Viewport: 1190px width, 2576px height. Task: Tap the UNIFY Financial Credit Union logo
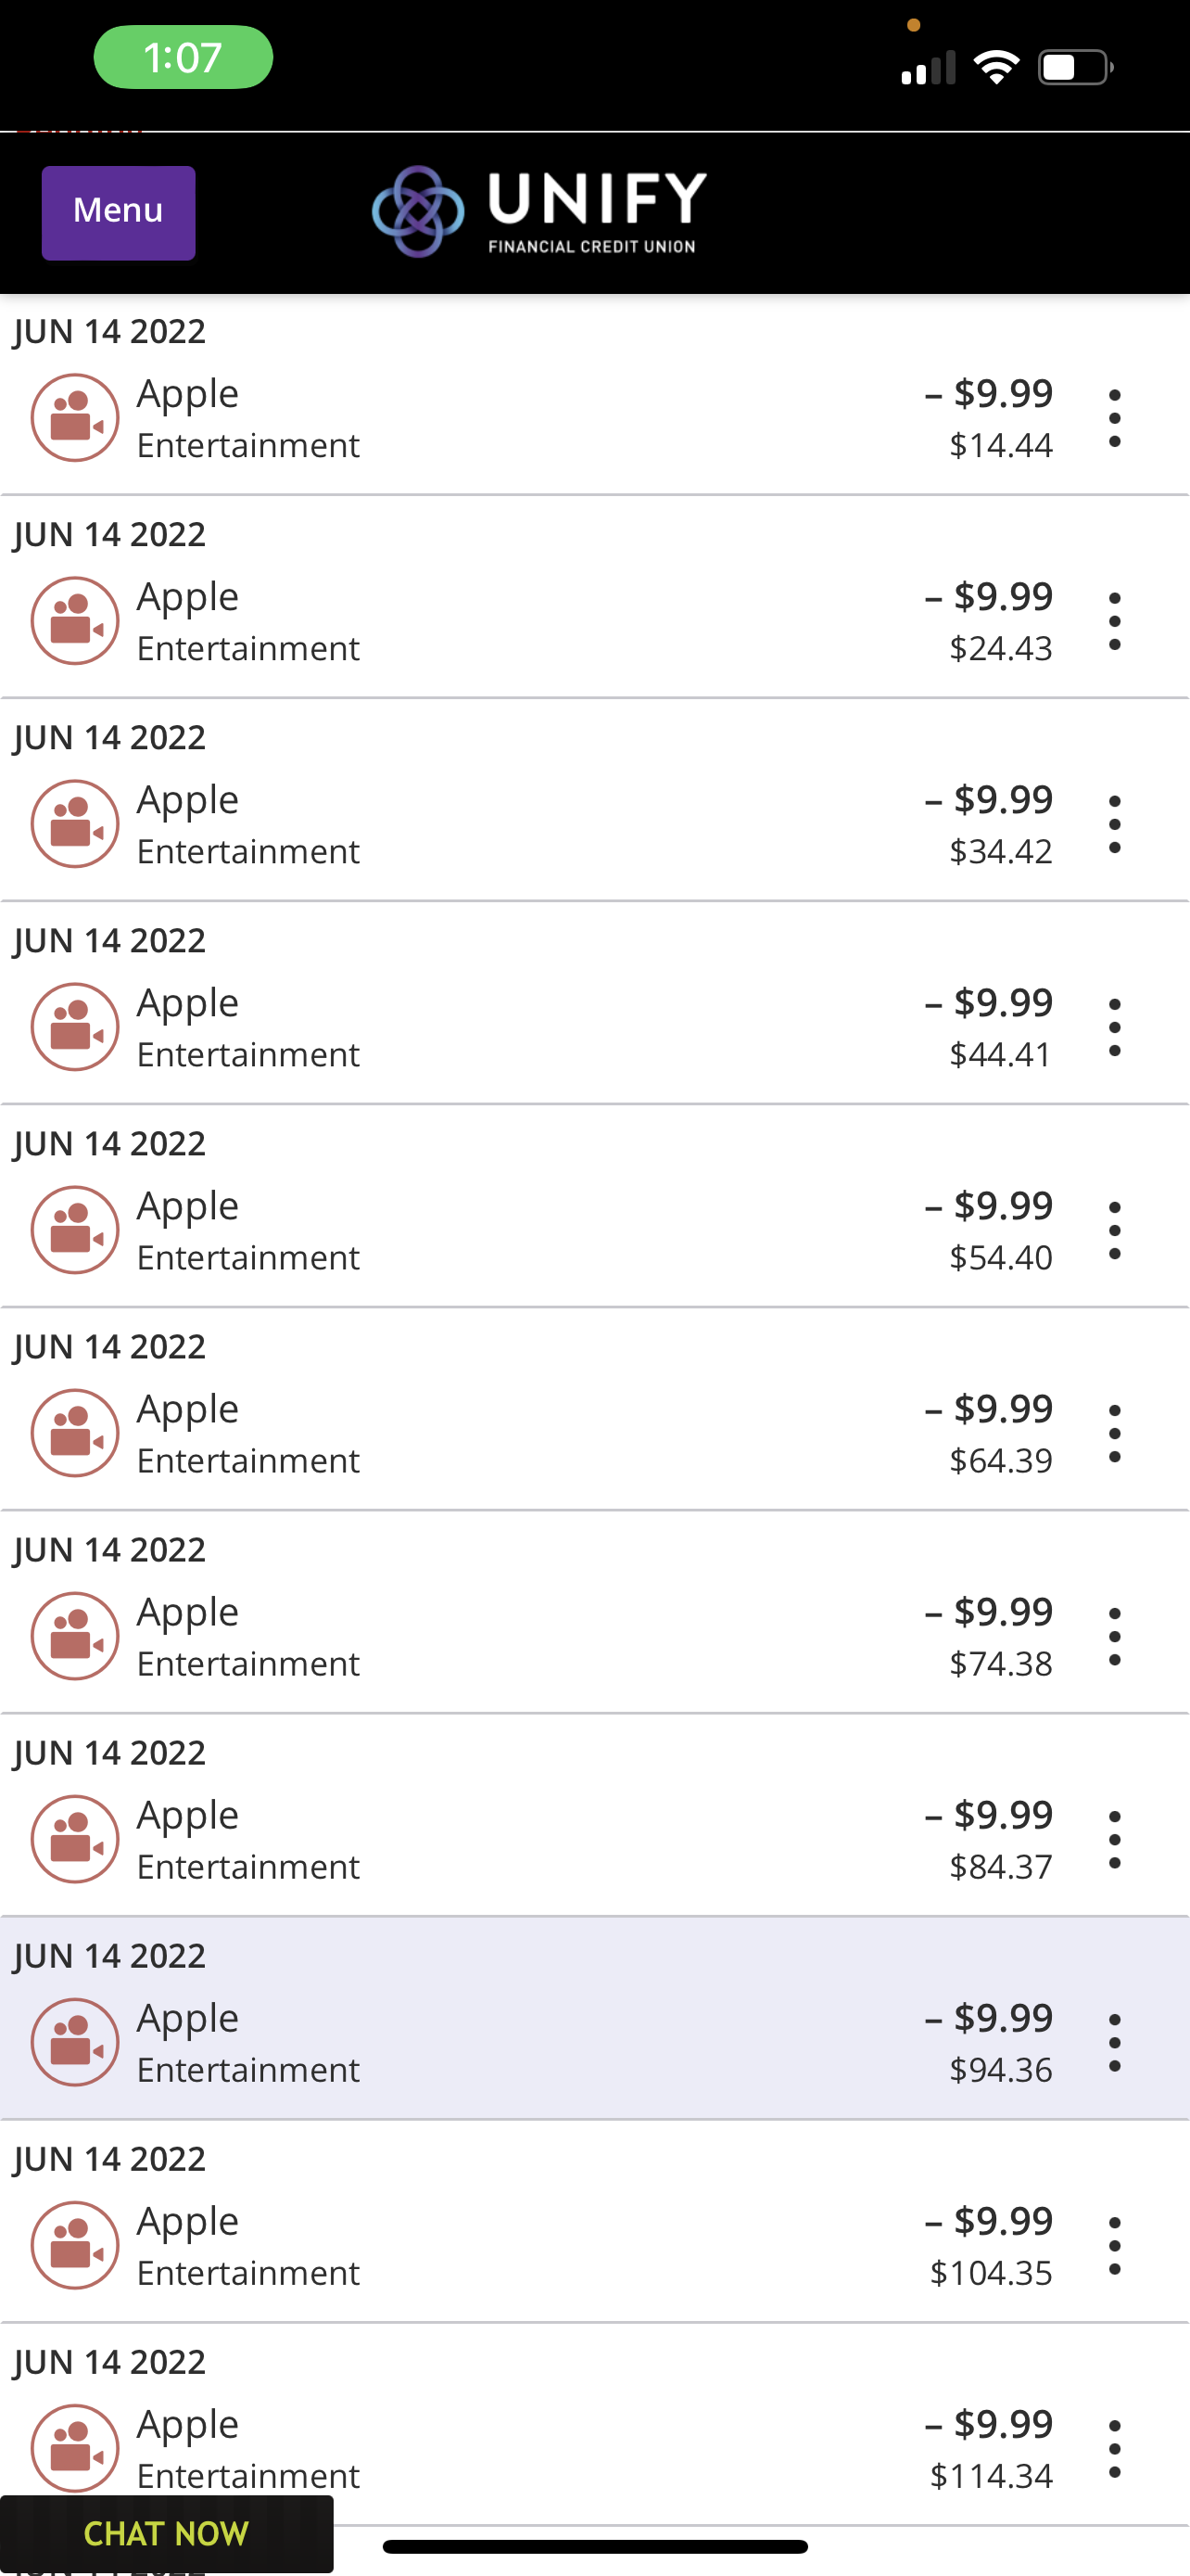pyautogui.click(x=539, y=211)
